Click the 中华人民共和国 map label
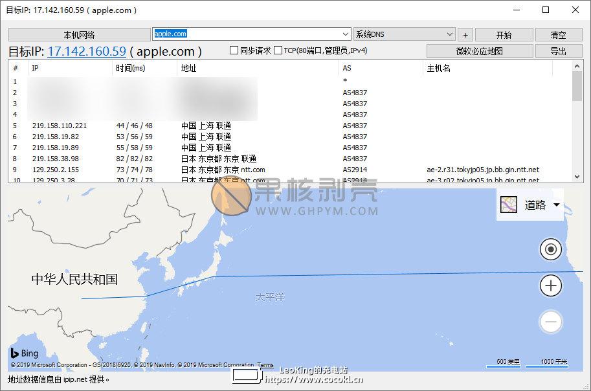Viewport: 591px width, 391px height. coord(74,280)
